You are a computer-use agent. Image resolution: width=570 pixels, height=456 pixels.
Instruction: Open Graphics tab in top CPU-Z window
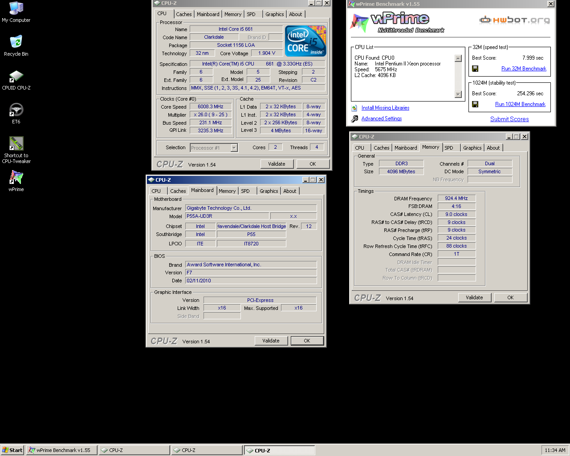274,14
